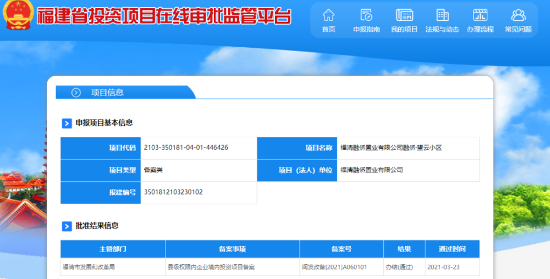Click the arrow icon beside 申报项目基本信息
The height and width of the screenshot is (279, 550).
point(67,123)
